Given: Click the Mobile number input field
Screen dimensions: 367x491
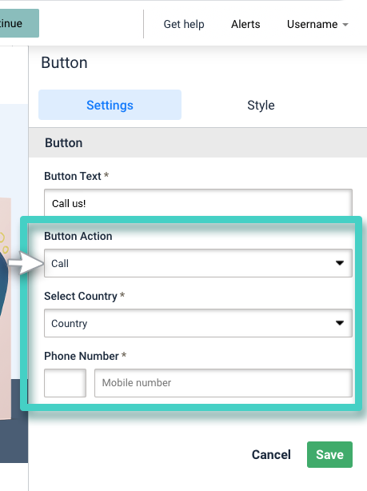Looking at the screenshot, I should pyautogui.click(x=224, y=383).
